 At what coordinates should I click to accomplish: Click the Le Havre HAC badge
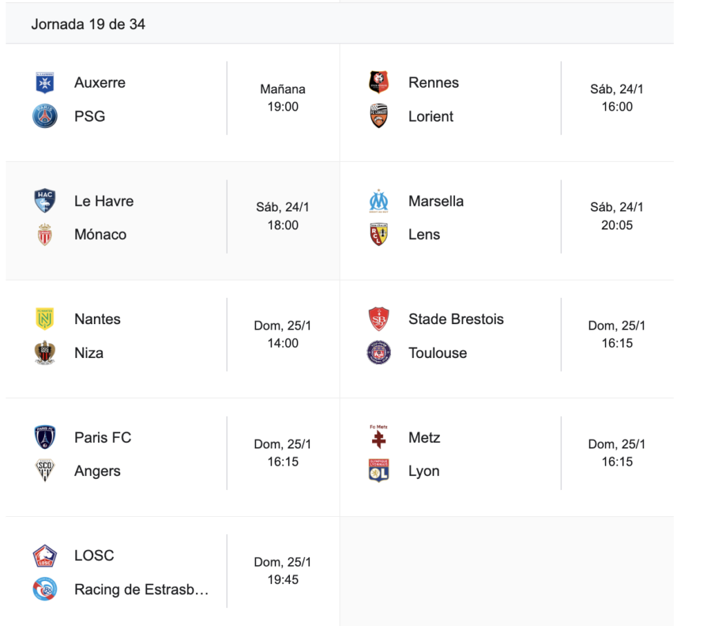click(x=45, y=201)
